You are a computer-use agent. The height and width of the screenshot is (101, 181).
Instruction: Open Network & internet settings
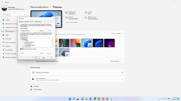10,27
